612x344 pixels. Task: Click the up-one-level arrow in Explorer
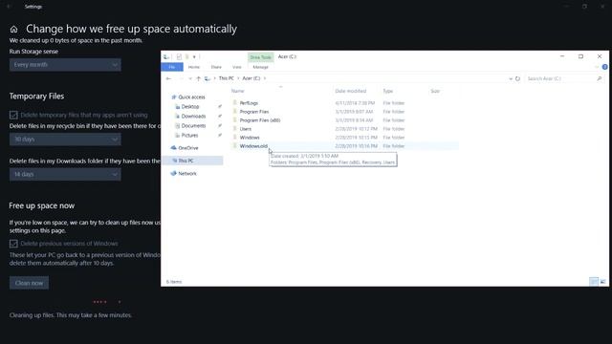pyautogui.click(x=198, y=78)
